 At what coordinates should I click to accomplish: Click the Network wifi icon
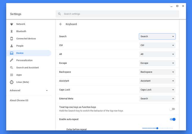12,24
